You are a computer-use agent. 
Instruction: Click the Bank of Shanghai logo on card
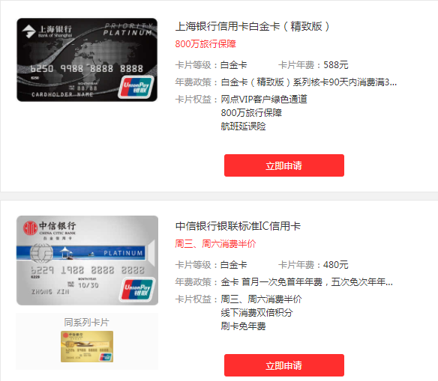pyautogui.click(x=47, y=31)
